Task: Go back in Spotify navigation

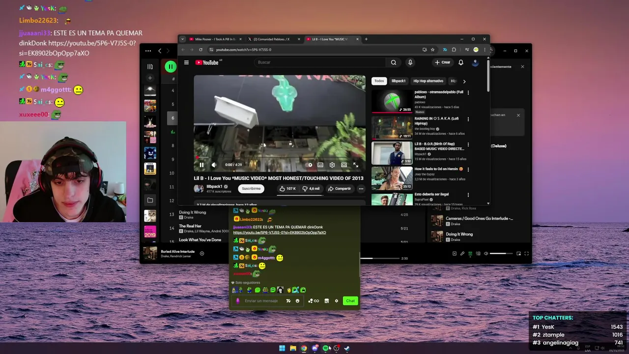Action: [x=160, y=51]
